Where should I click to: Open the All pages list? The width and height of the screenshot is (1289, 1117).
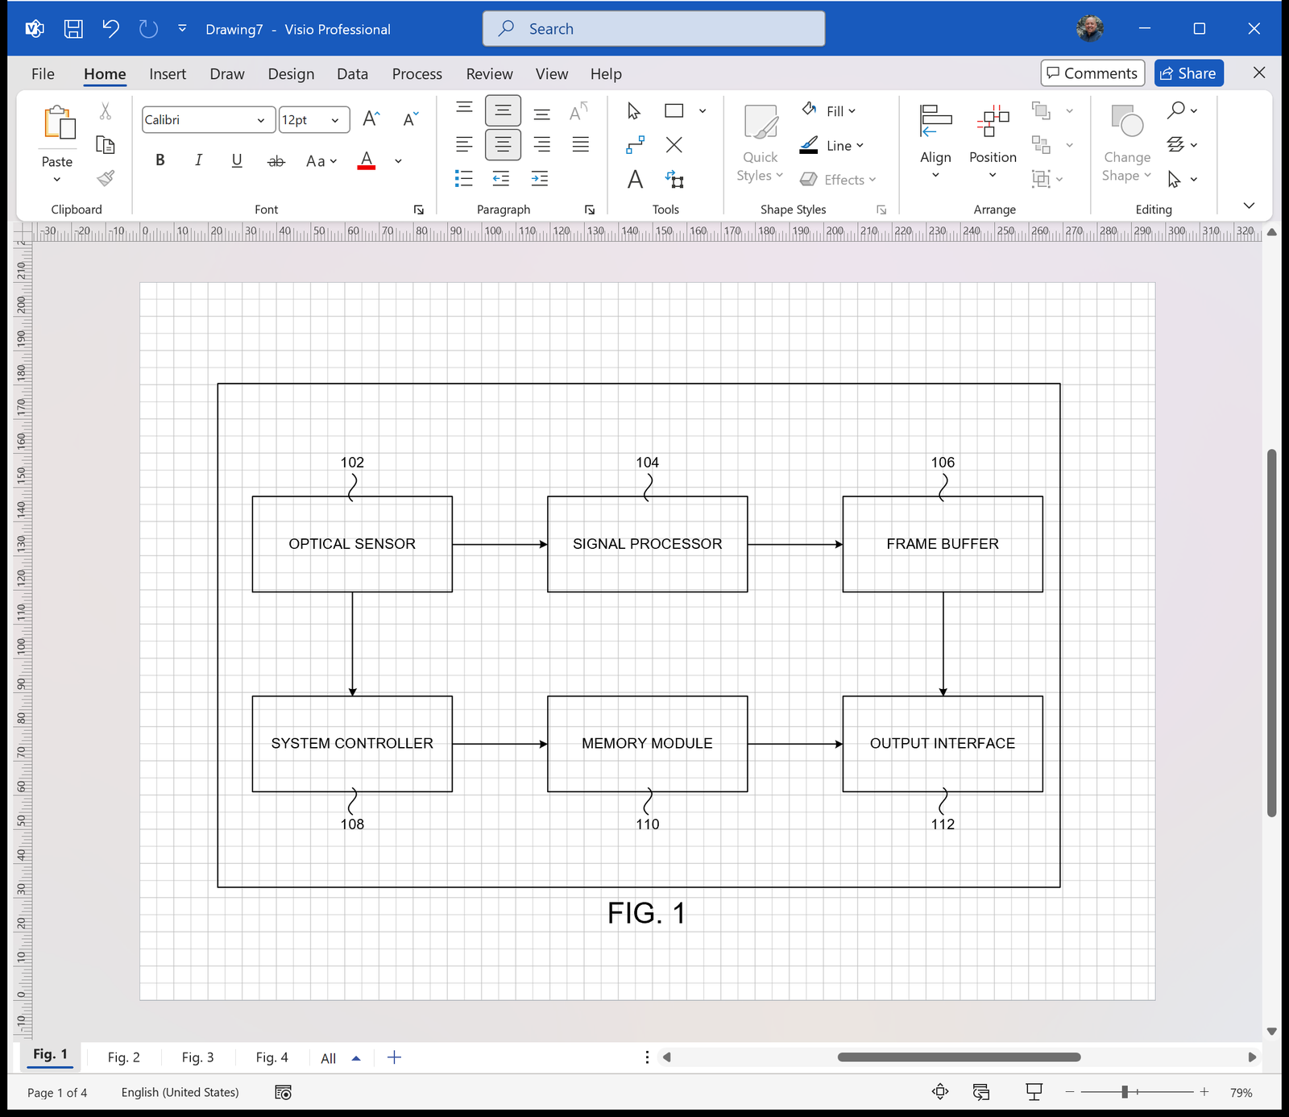point(340,1058)
